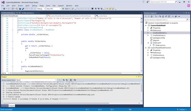
Task: Click the code editor horizontal scrollbar
Action: (66, 73)
